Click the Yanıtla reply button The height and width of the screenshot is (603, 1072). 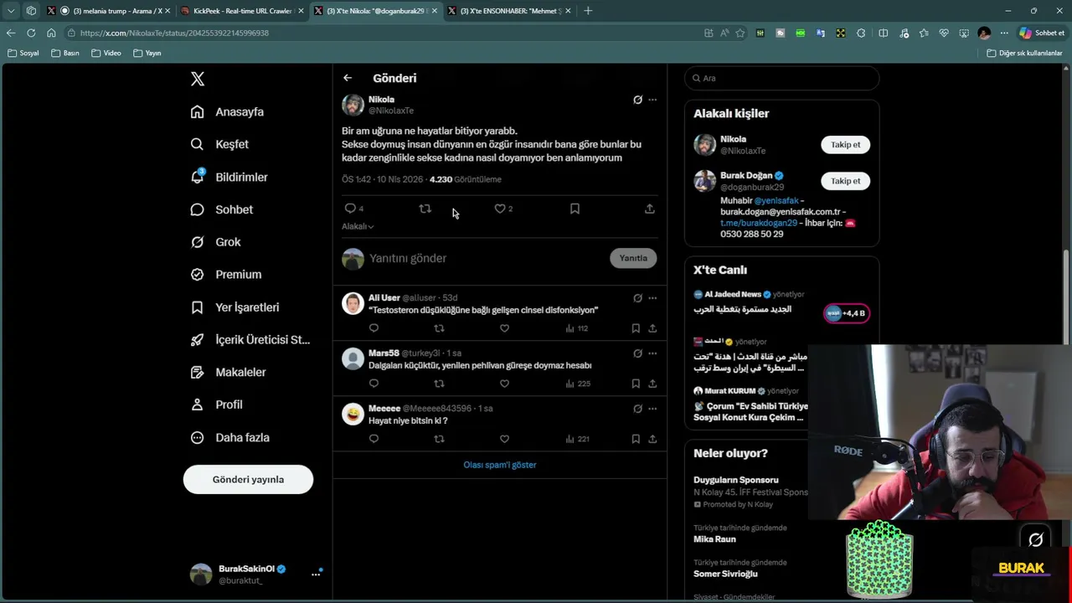point(633,258)
